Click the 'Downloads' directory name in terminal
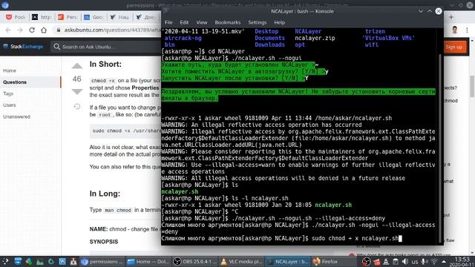Screen dimensions: 475x267 coord(269,44)
